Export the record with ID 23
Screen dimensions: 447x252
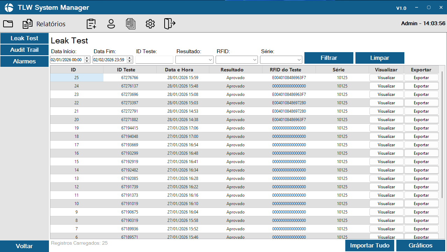click(x=421, y=94)
